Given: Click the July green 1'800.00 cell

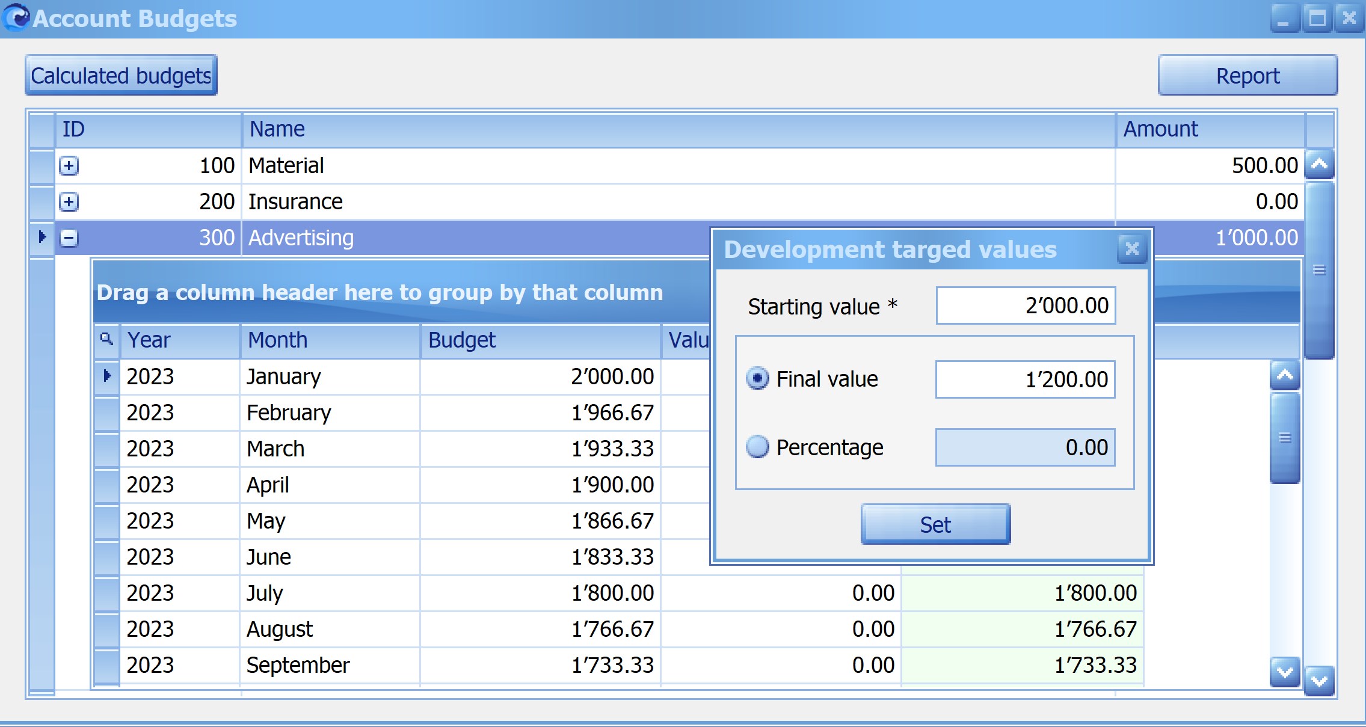Looking at the screenshot, I should (1023, 593).
